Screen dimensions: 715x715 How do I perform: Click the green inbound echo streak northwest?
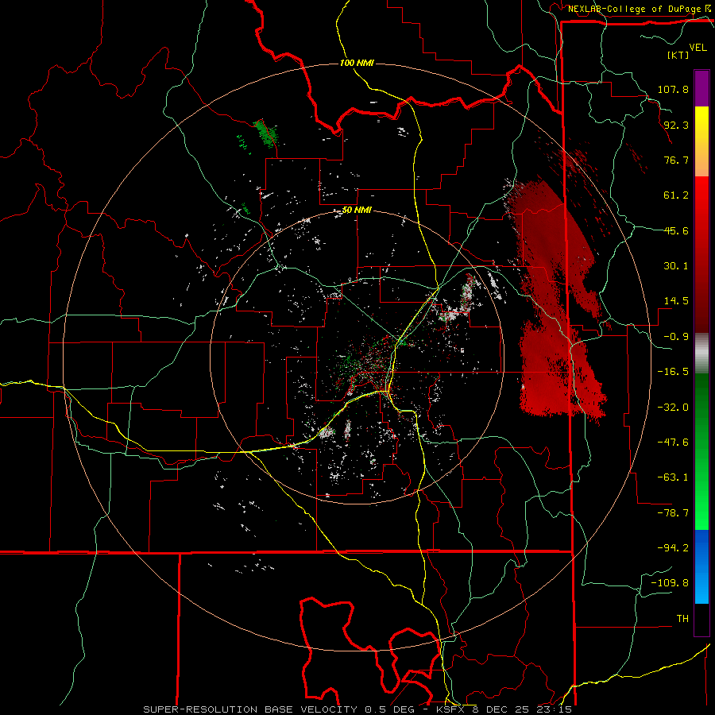coord(265,133)
